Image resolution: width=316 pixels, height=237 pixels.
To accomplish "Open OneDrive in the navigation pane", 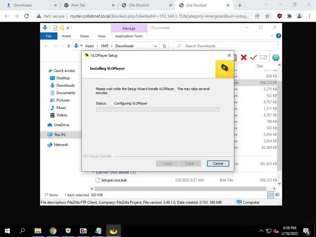I will click(58, 125).
